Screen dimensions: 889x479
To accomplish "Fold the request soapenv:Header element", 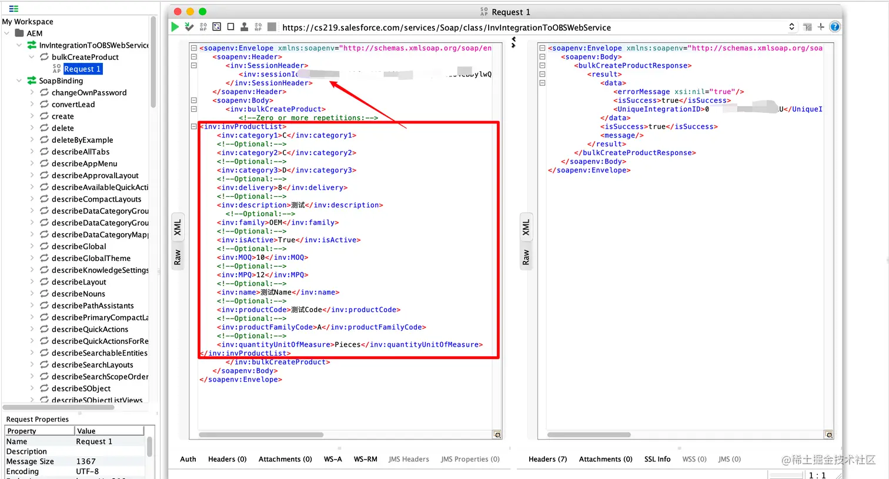I will pyautogui.click(x=193, y=57).
